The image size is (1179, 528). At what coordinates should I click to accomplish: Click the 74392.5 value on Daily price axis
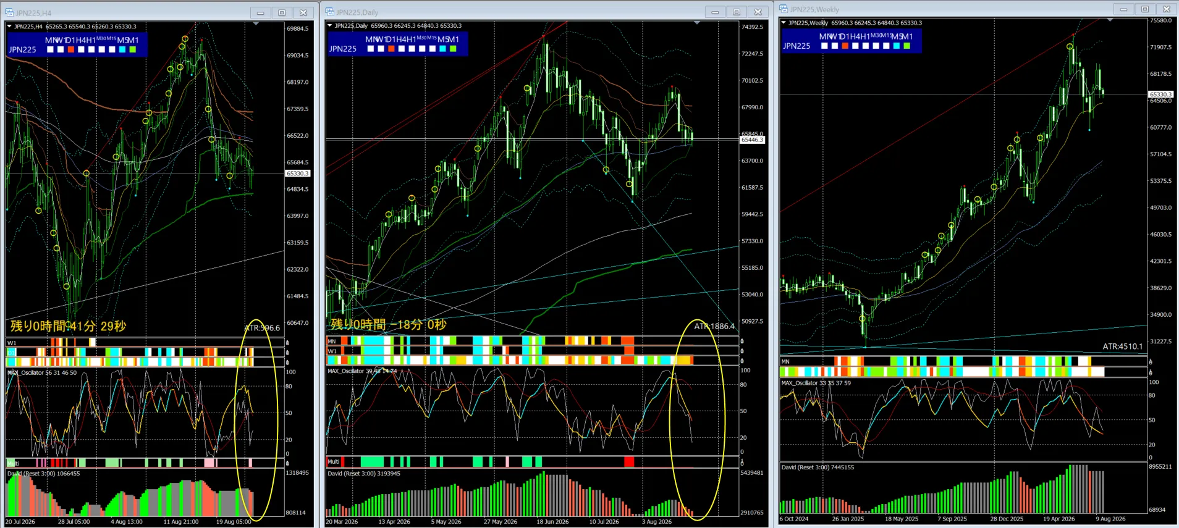tap(752, 27)
